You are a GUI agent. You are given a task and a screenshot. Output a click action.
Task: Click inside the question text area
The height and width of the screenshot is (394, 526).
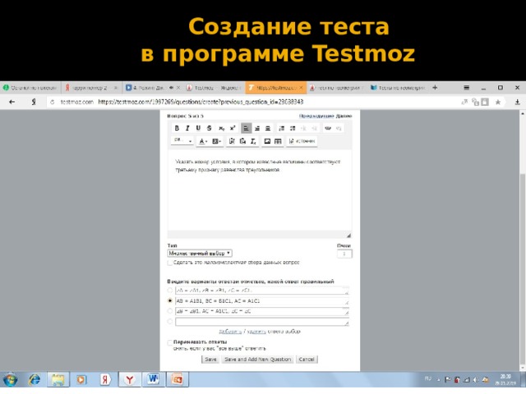pos(260,190)
